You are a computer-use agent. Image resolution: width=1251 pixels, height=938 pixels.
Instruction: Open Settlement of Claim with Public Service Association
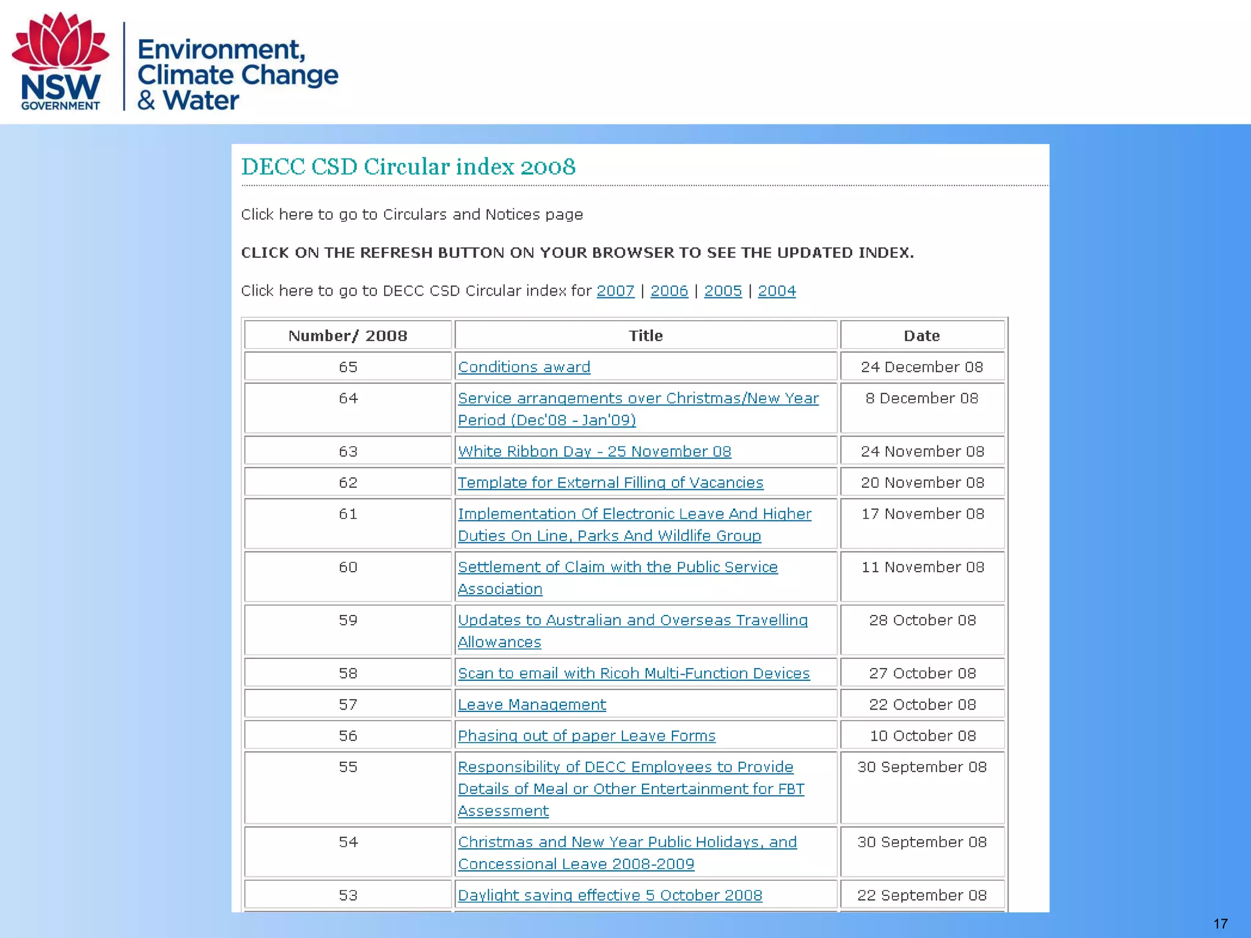pyautogui.click(x=618, y=567)
